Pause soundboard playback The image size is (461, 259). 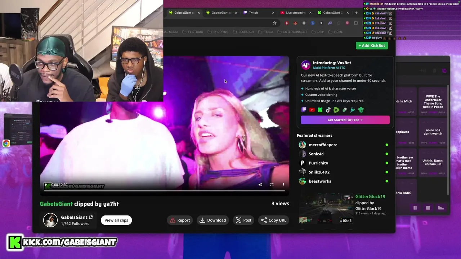tap(415, 208)
